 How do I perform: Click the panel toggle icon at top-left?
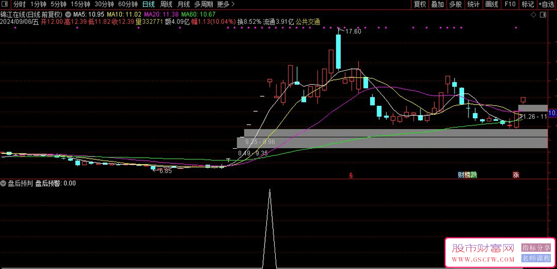click(6, 4)
